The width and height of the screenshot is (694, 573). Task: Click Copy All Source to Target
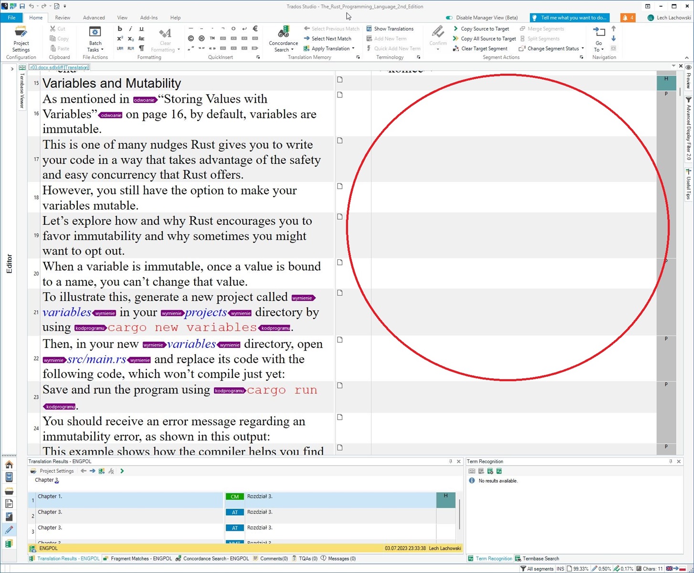tap(484, 39)
